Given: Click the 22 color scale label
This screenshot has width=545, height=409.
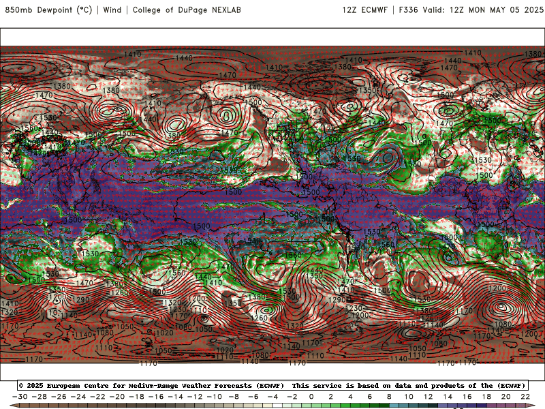Looking at the screenshot, I should coord(525,397).
